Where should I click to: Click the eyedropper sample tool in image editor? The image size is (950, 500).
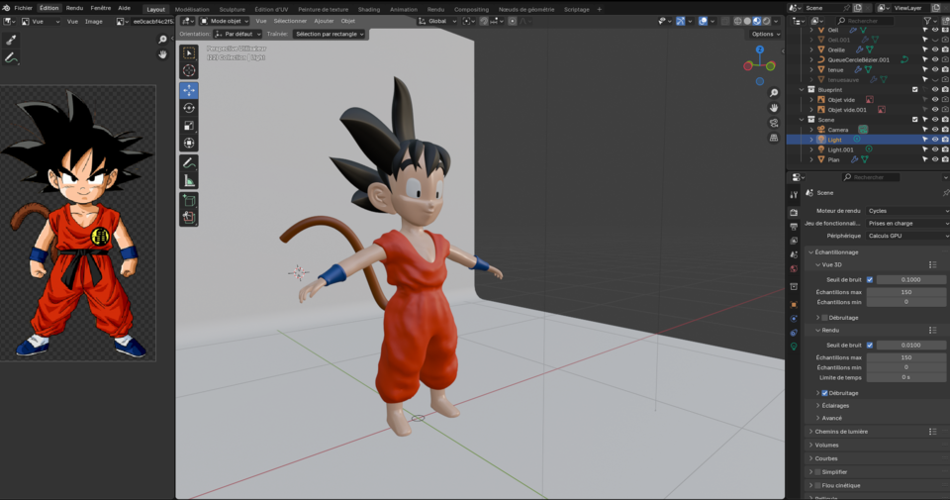point(11,41)
